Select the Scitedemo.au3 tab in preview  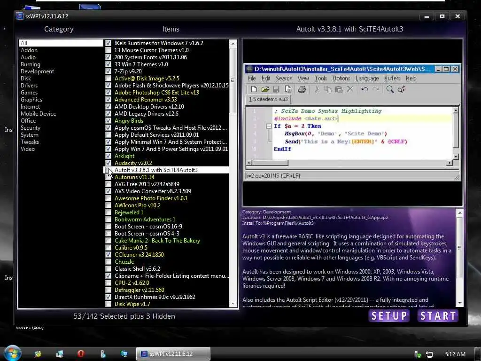pos(268,99)
